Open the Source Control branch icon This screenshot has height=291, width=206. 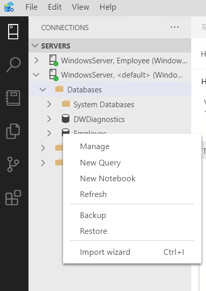coord(13,164)
